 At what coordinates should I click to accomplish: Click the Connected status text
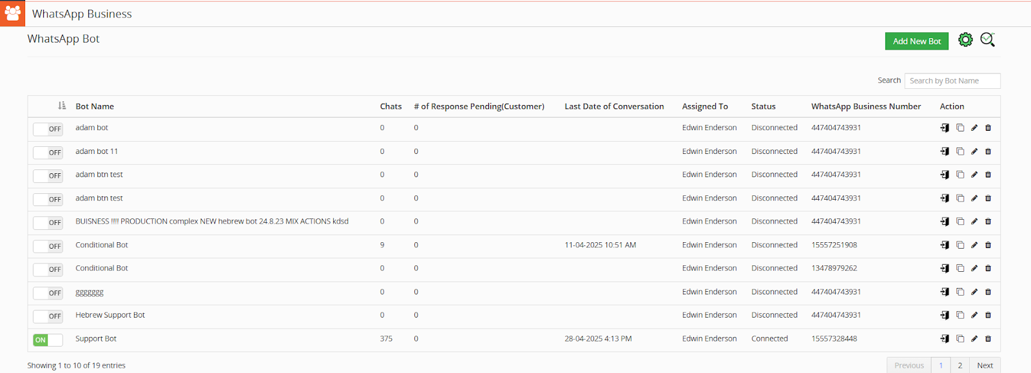(x=769, y=339)
